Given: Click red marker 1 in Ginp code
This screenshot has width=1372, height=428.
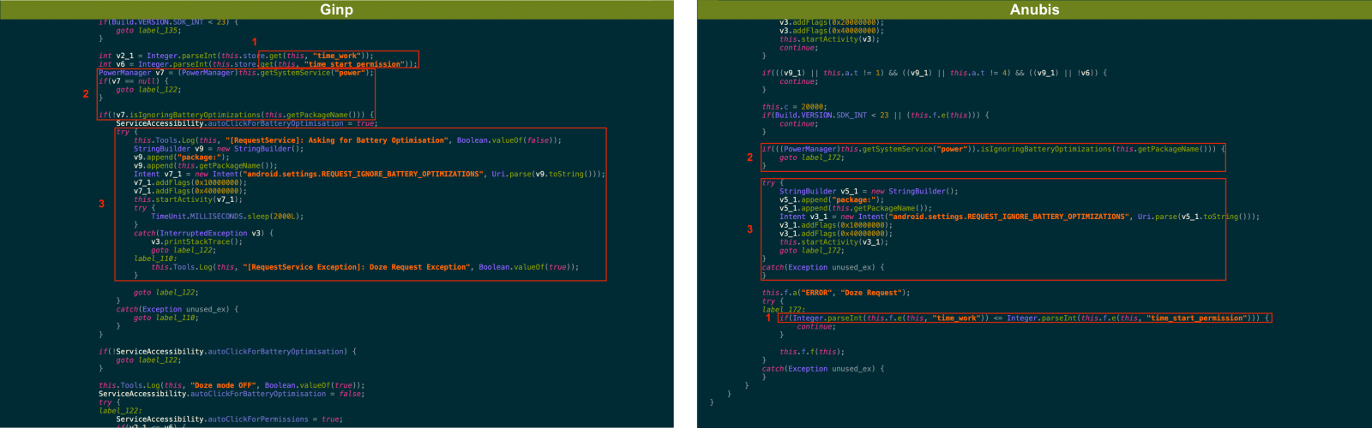Looking at the screenshot, I should click(254, 42).
